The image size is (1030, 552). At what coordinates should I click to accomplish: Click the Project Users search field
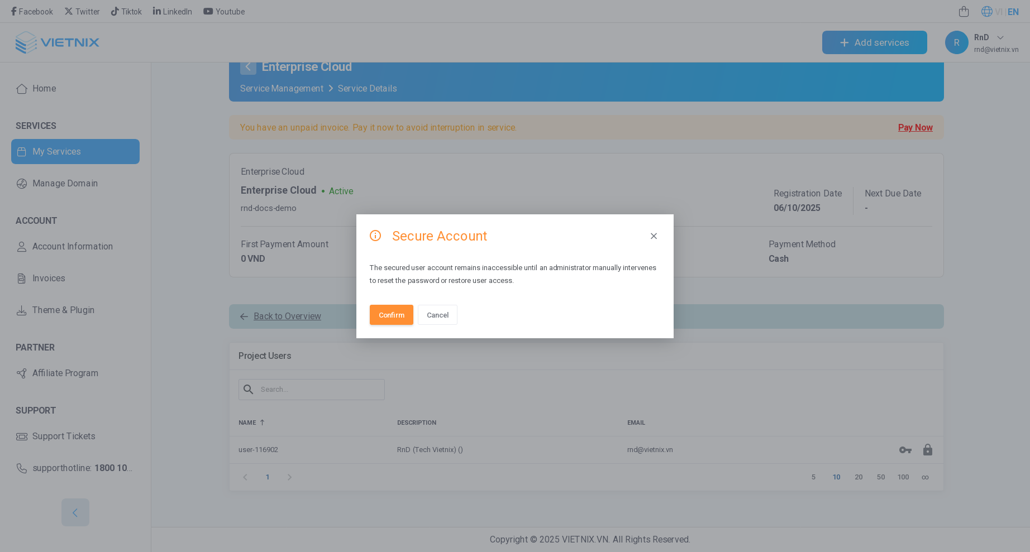click(320, 390)
